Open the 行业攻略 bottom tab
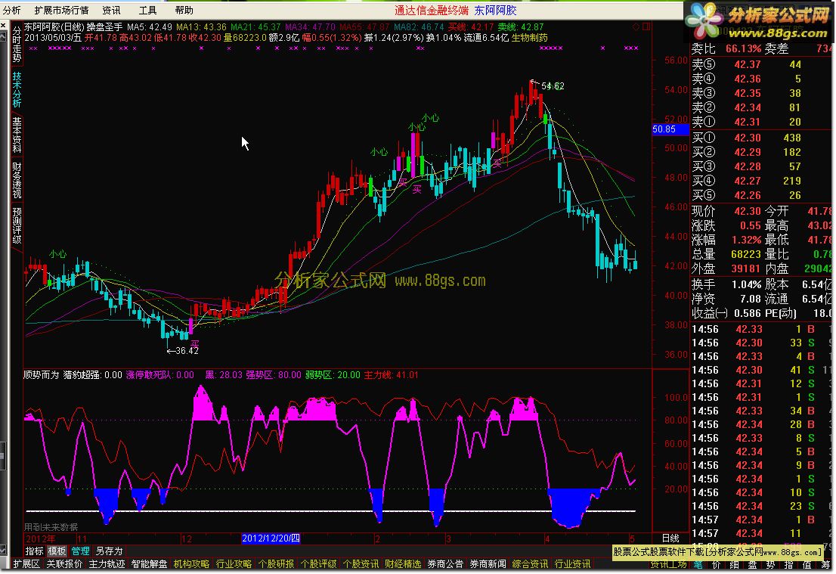 (x=234, y=564)
